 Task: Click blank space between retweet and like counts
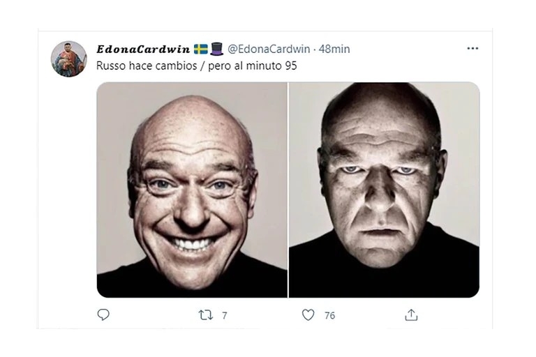(265, 316)
